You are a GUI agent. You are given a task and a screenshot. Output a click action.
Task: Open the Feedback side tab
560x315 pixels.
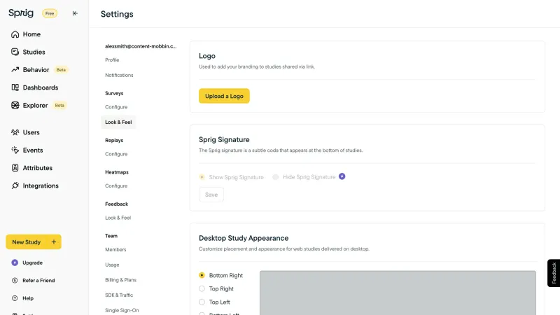point(554,273)
